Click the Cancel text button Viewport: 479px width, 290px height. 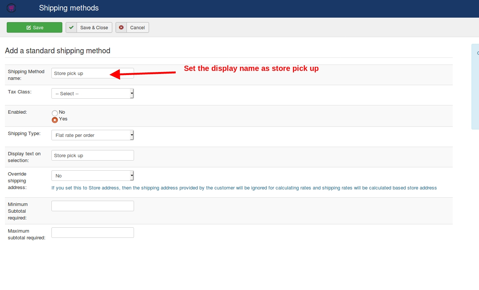point(137,27)
